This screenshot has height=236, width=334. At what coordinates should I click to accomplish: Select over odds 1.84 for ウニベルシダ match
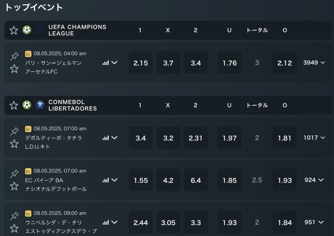point(284,222)
